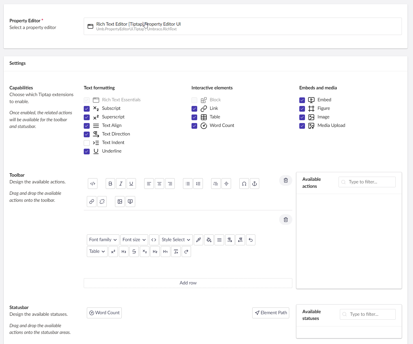Click the Add row button
Viewport: 413px width, 344px height.
[188, 283]
